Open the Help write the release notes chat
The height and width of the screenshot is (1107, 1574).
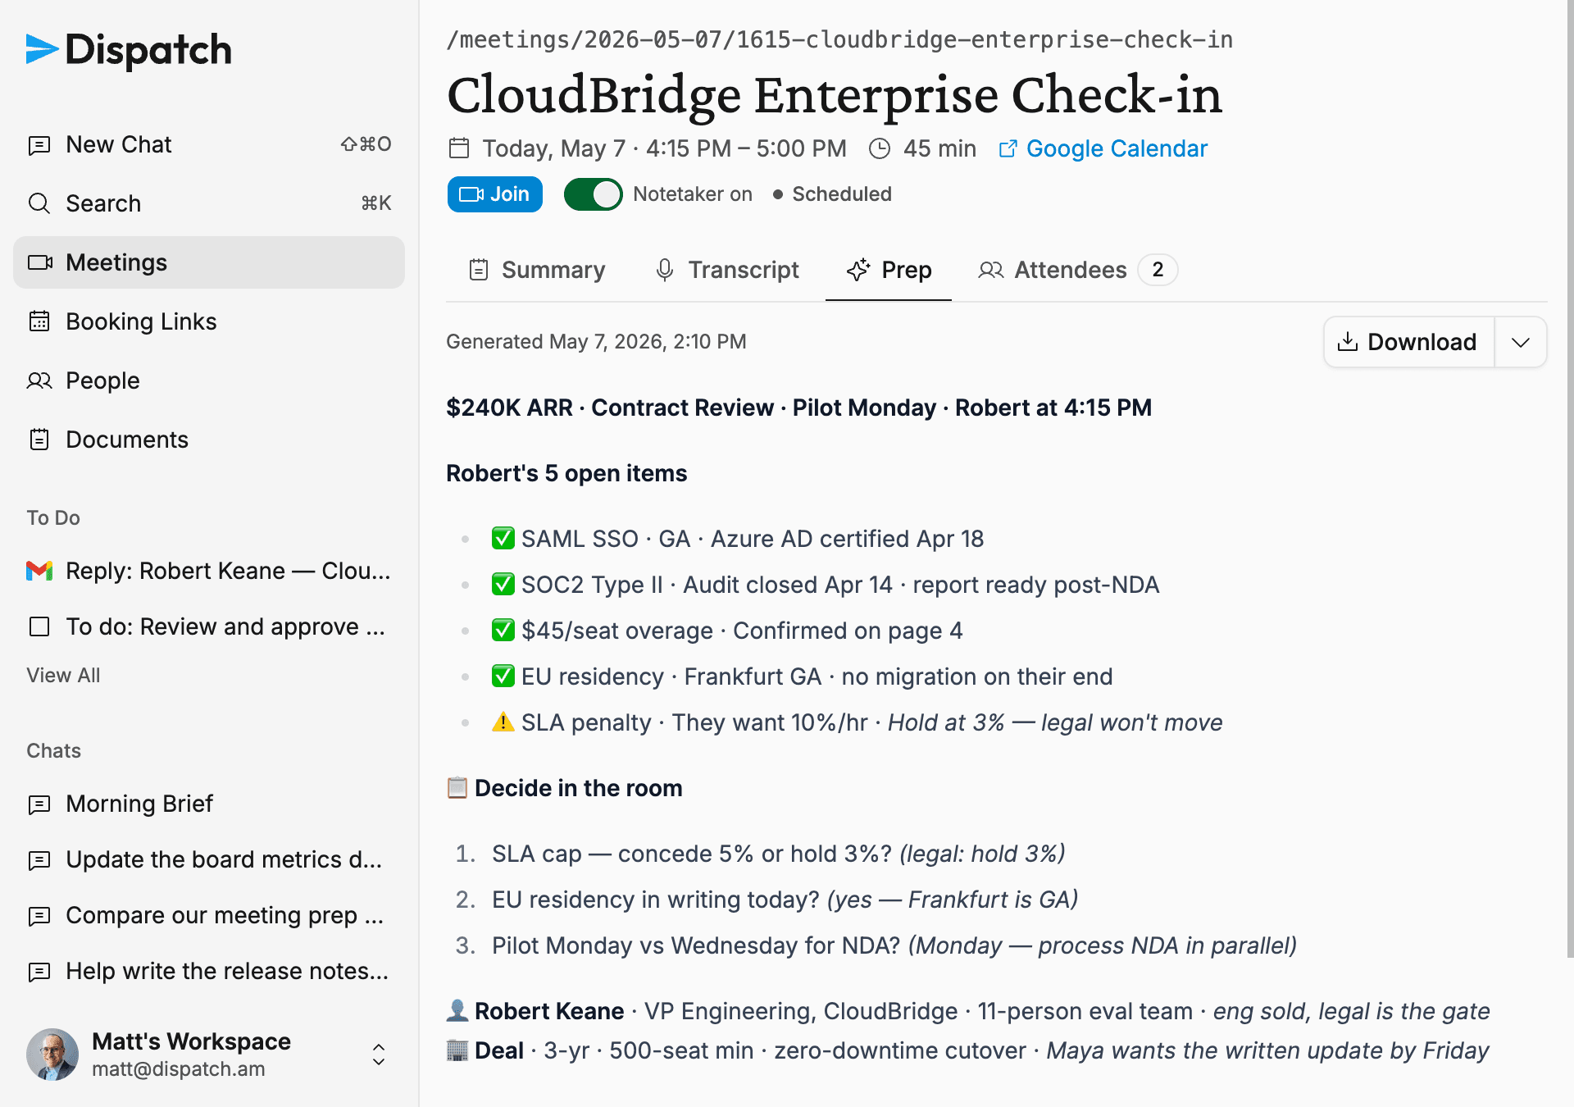(209, 971)
